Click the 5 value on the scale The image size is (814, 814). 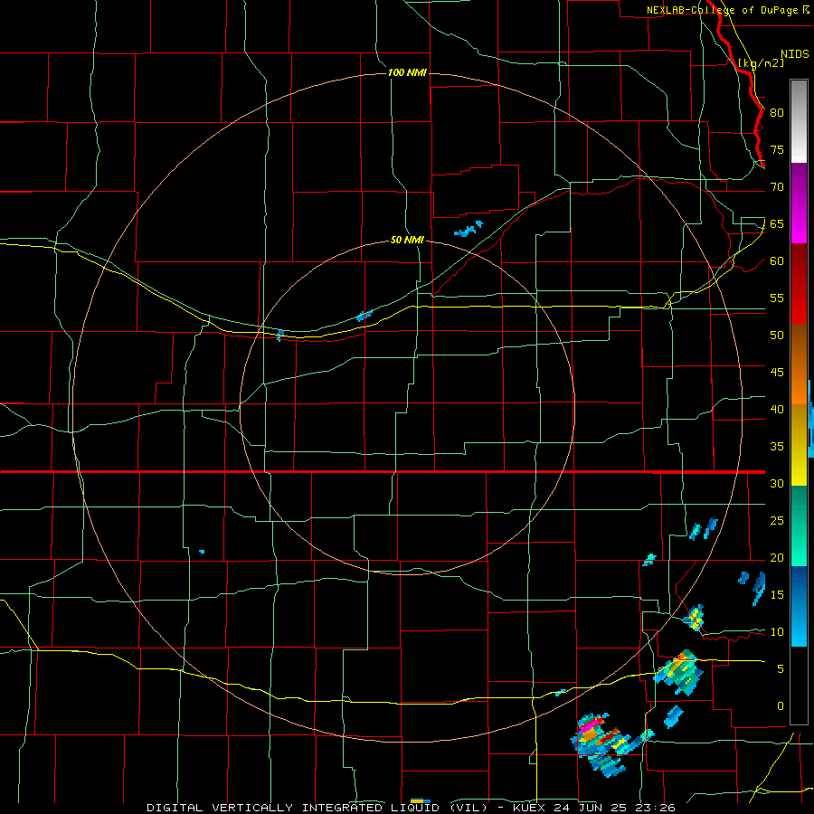pyautogui.click(x=781, y=669)
